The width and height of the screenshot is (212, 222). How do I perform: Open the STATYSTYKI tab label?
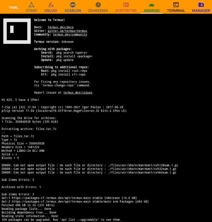point(126,11)
